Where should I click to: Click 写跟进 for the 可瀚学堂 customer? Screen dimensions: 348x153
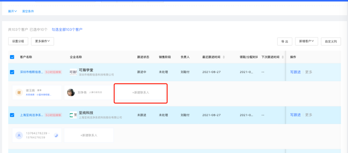pyautogui.click(x=295, y=72)
